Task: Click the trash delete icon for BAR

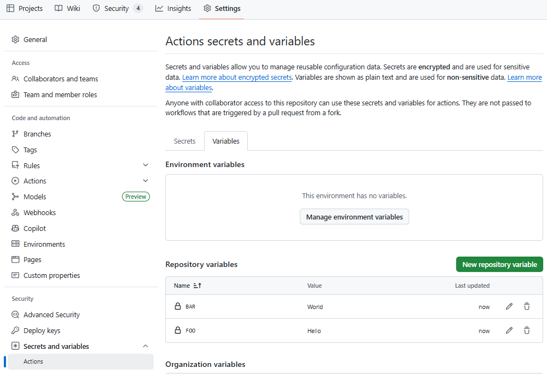Action: 527,307
